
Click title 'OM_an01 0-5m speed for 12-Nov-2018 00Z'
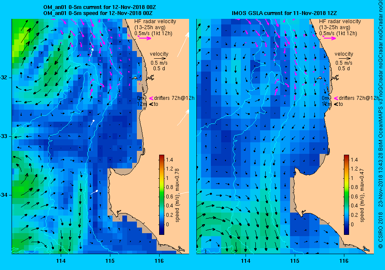98,13
